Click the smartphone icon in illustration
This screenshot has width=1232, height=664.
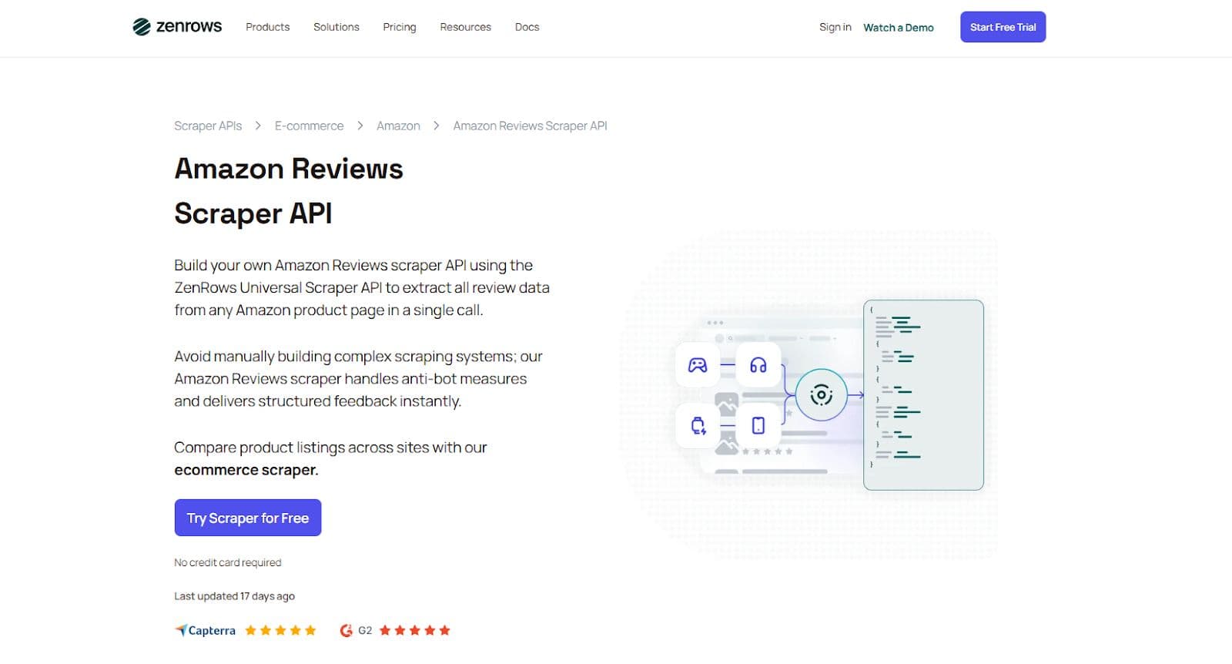[x=758, y=425]
